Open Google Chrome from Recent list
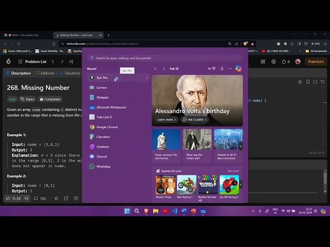This screenshot has height=247, width=330. coord(119,127)
